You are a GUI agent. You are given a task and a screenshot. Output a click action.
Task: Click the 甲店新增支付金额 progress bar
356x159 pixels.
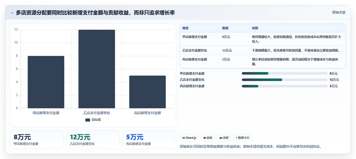[x=285, y=73]
